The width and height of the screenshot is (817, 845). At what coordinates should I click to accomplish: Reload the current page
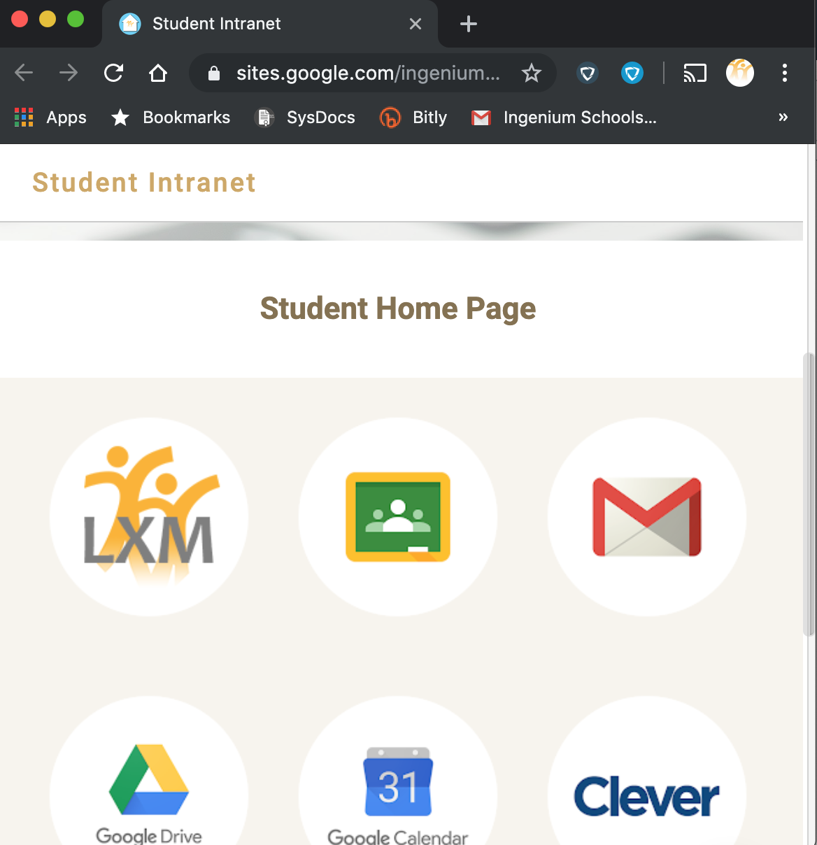coord(113,73)
